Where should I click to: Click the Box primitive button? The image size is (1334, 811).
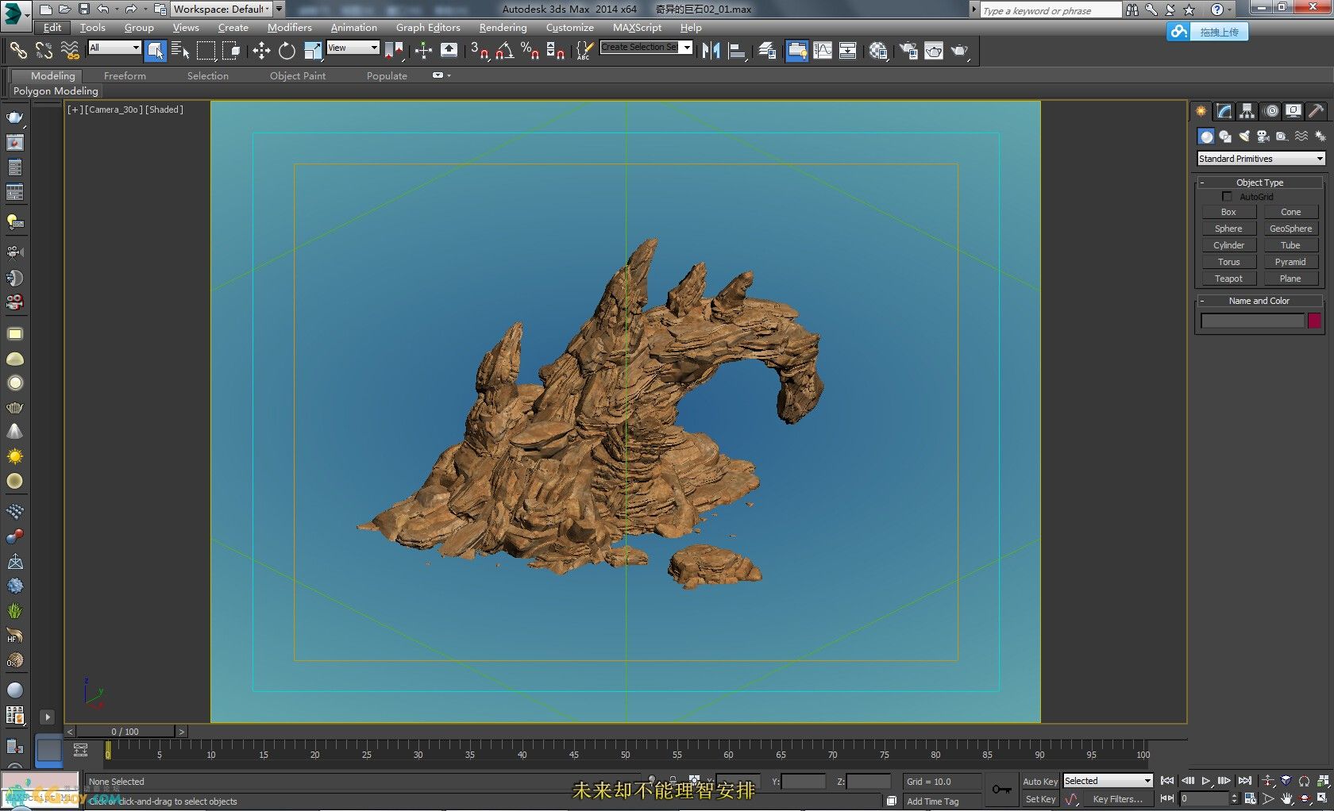1228,212
